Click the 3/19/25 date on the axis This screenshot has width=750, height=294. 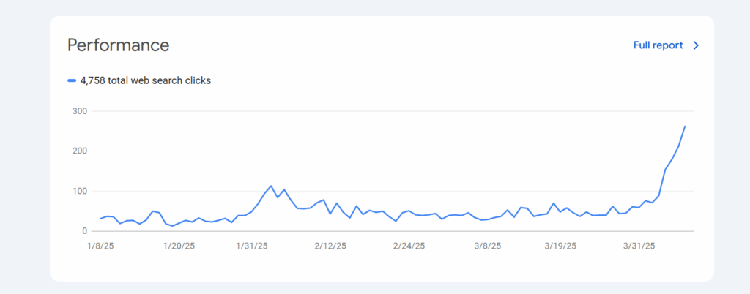click(x=561, y=246)
